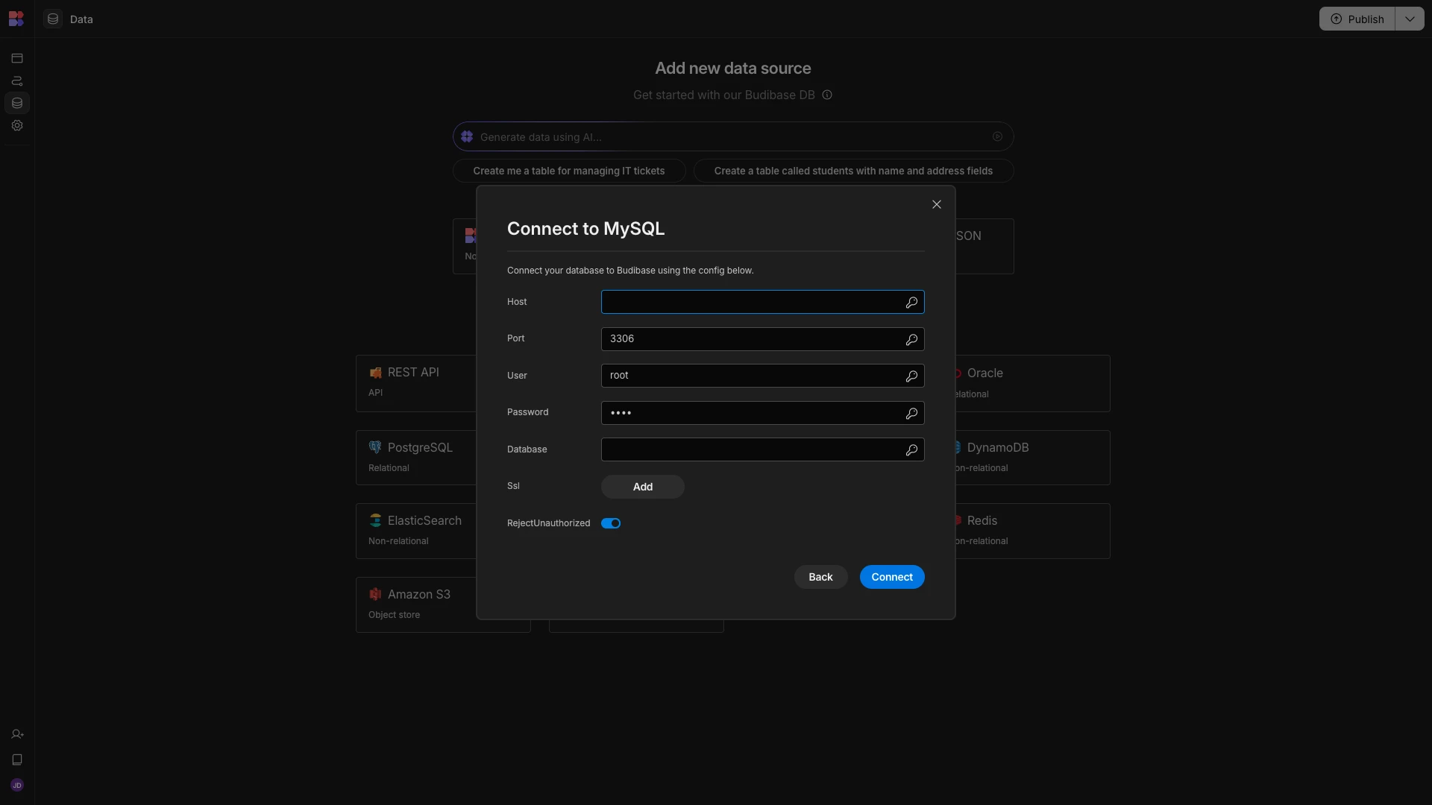Select the ElasticSearch data source card

point(416,531)
